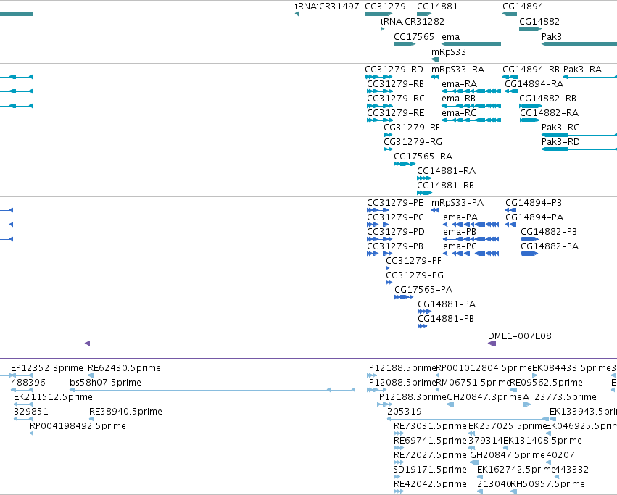617x495 pixels.
Task: Select transcript CG31279-RG
Action: coord(388,149)
